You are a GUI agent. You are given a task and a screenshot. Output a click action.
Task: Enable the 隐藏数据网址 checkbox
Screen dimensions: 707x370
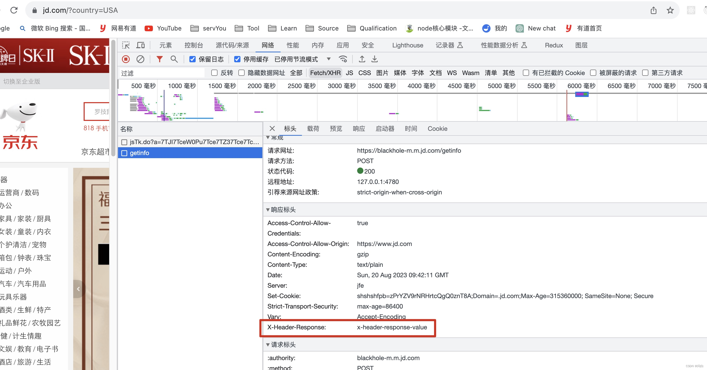click(x=241, y=73)
